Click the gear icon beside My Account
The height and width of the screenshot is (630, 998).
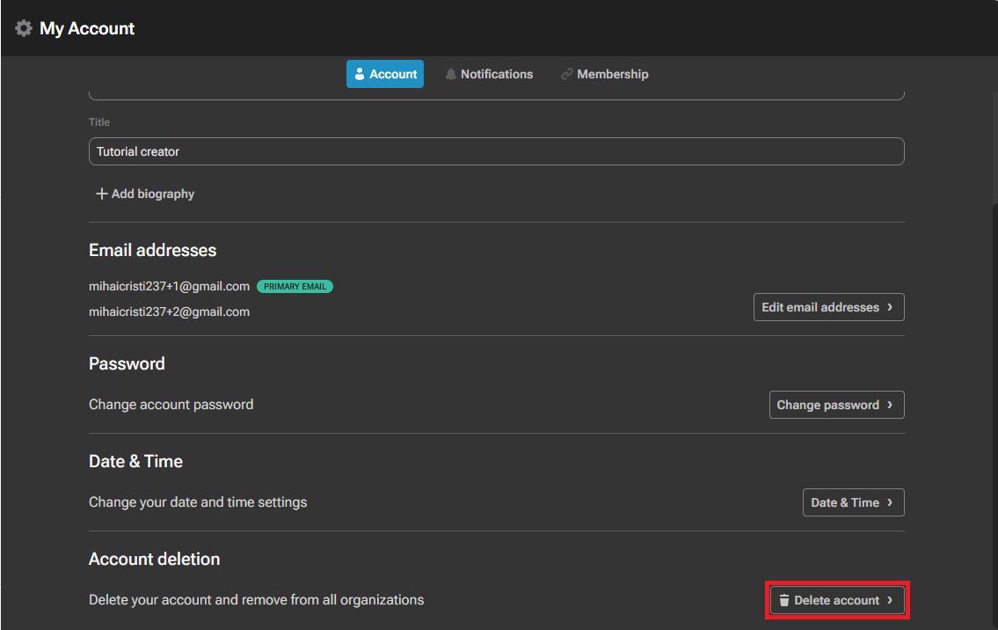coord(24,28)
